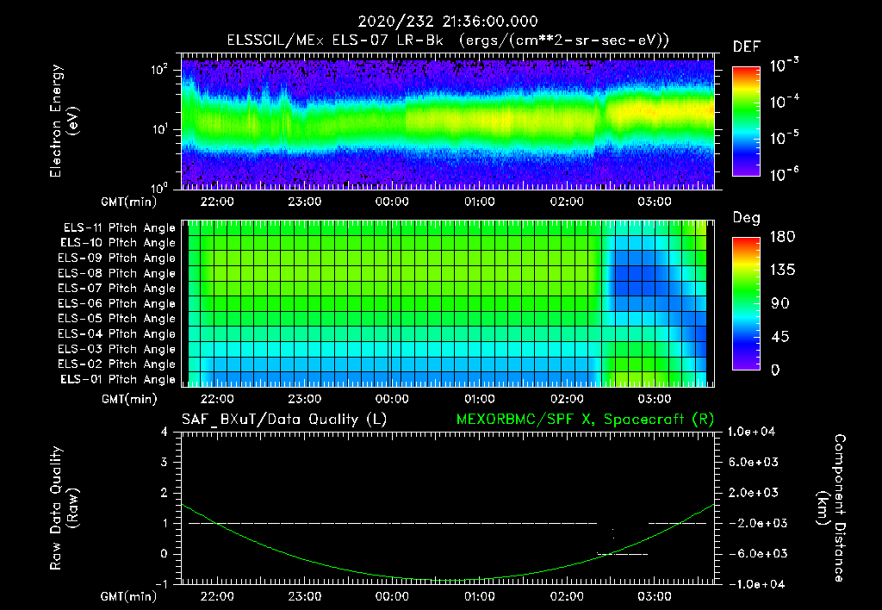
Task: Select the 'ELS-02 Pitch Angle' row label
Action: click(116, 364)
